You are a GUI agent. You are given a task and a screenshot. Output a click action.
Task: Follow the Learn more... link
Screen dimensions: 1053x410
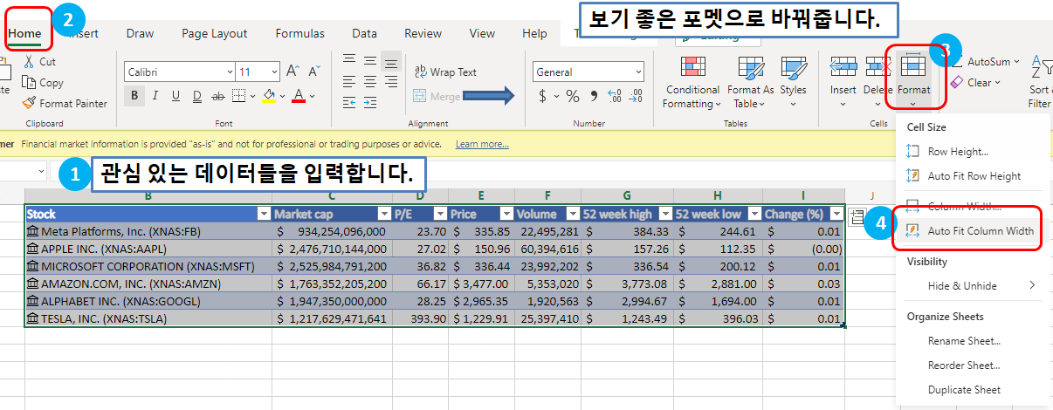coord(482,144)
